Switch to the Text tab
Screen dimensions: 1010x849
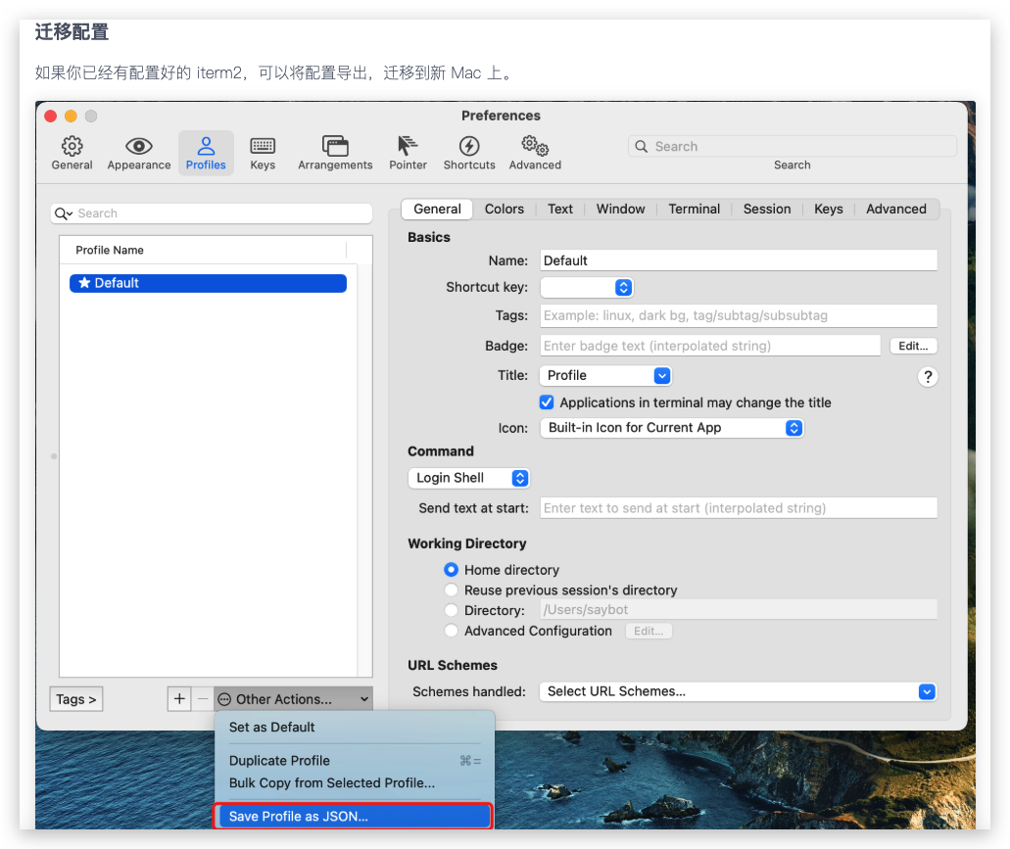(559, 210)
